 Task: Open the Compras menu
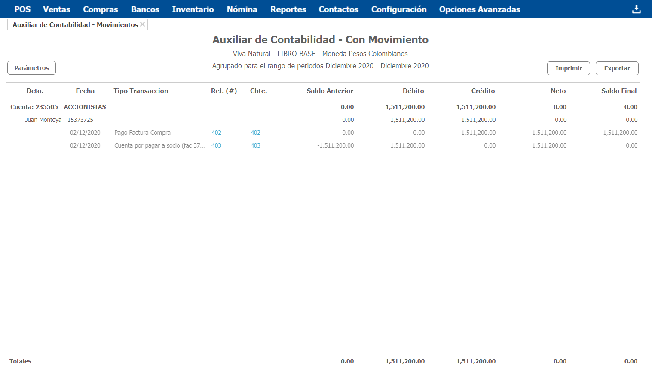[x=101, y=9]
